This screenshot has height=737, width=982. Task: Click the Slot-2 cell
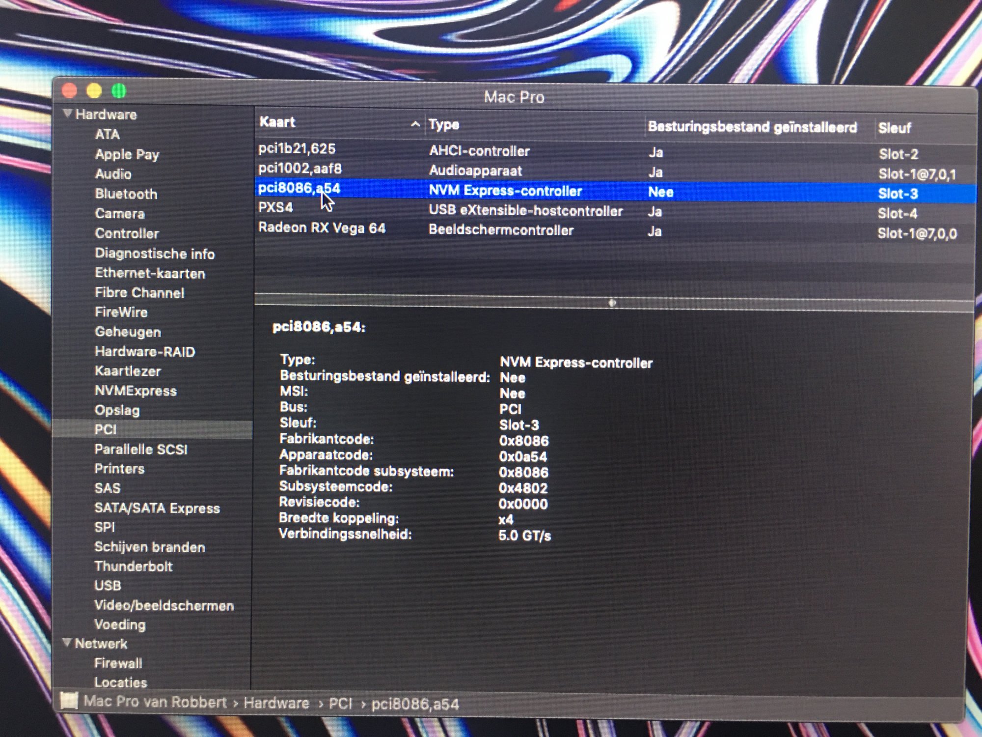pyautogui.click(x=899, y=154)
